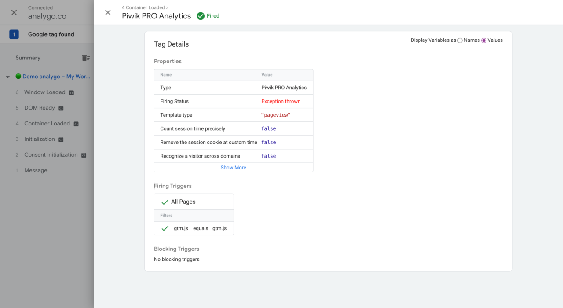
Task: Click the Value column header in Properties
Action: 267,75
